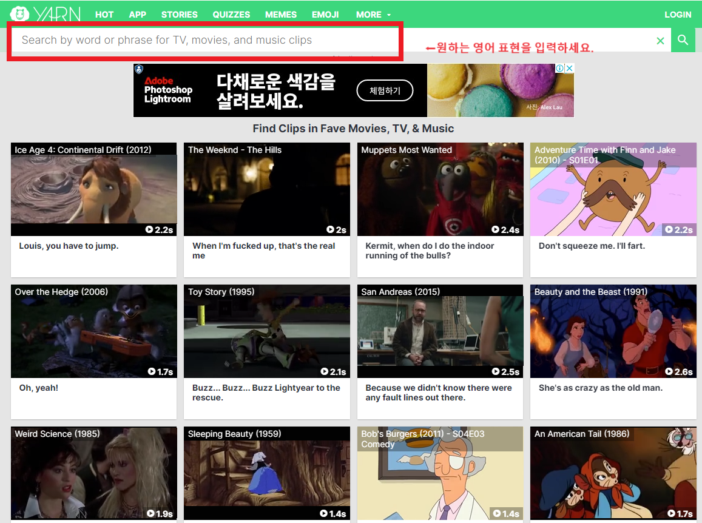The width and height of the screenshot is (702, 523).
Task: Click the 체험하기 button in the Adobe ad
Action: (x=385, y=90)
